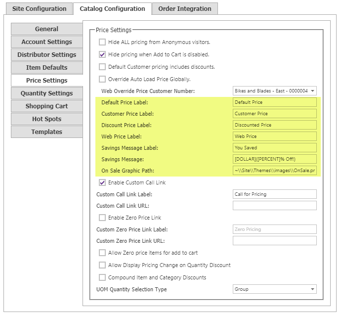Open the Templates section
The height and width of the screenshot is (314, 342).
[46, 132]
